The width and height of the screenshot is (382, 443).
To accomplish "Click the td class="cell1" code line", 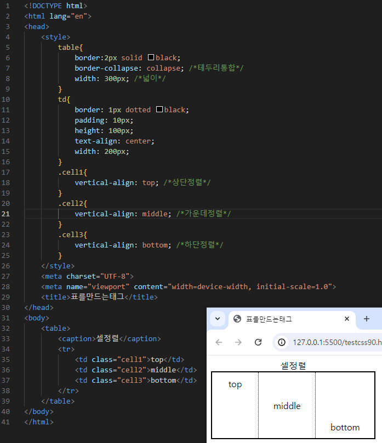I will pyautogui.click(x=129, y=359).
